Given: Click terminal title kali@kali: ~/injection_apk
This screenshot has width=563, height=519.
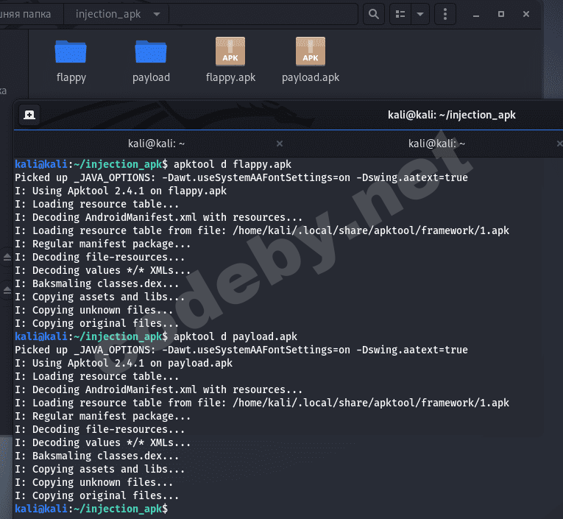Looking at the screenshot, I should 452,115.
